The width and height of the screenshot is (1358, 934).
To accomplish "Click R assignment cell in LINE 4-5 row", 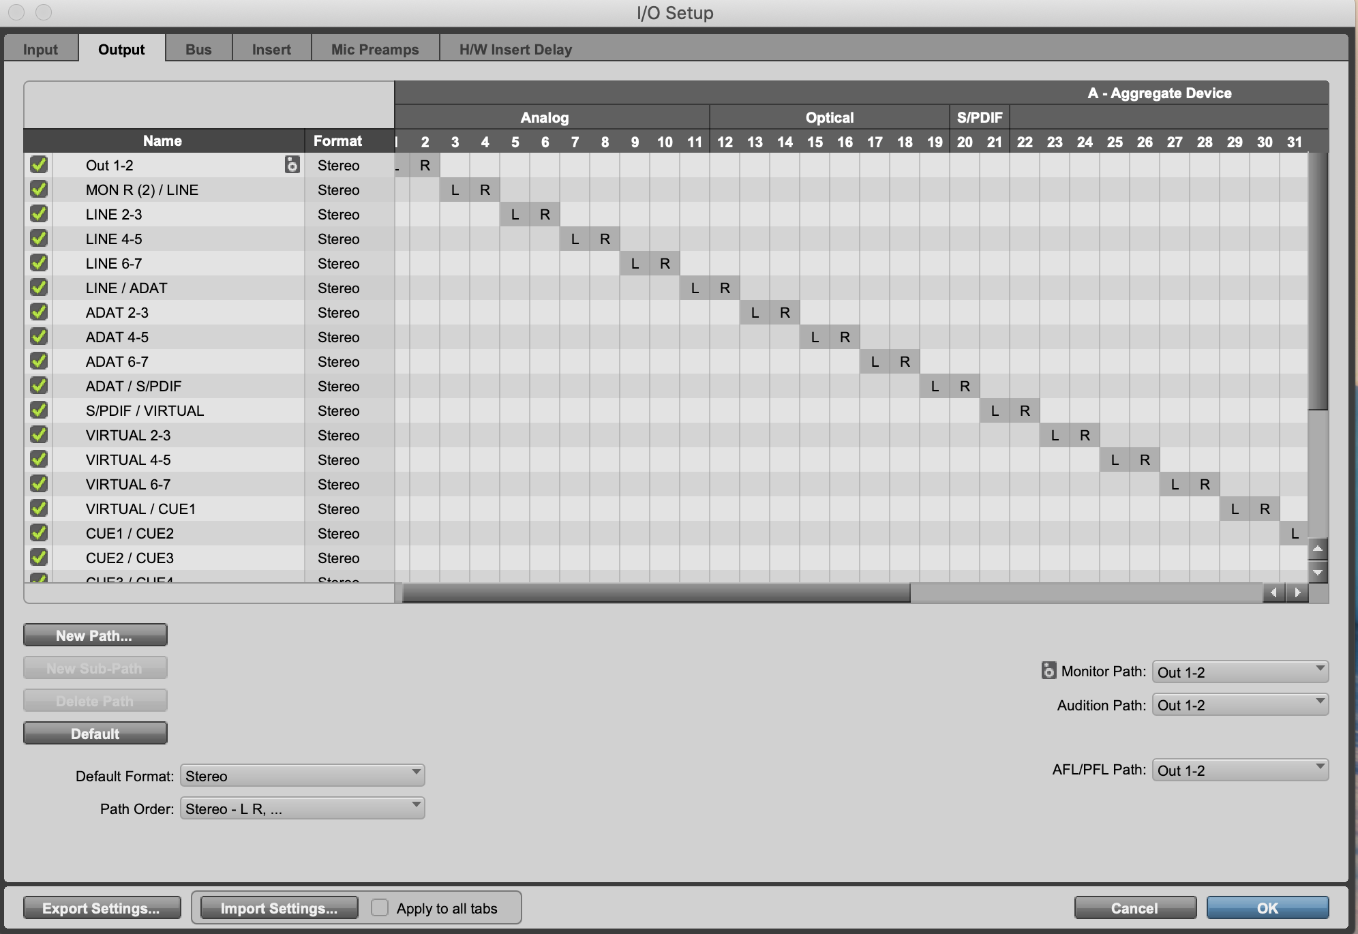I will 605,239.
